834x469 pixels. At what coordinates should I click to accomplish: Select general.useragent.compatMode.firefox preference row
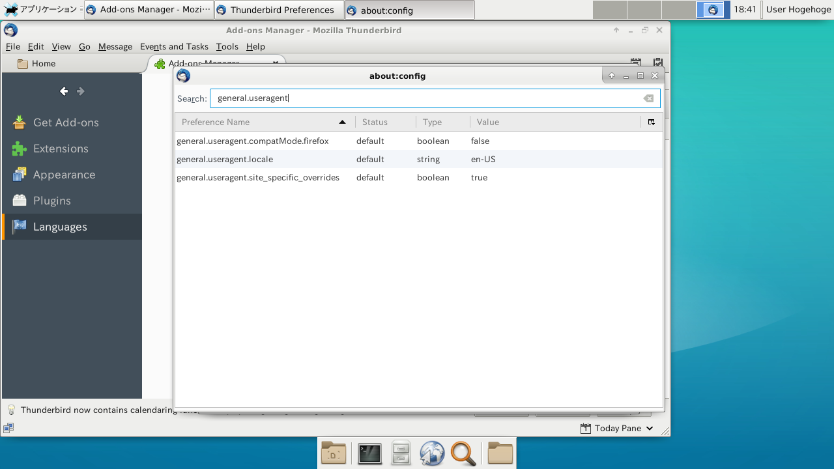(419, 141)
